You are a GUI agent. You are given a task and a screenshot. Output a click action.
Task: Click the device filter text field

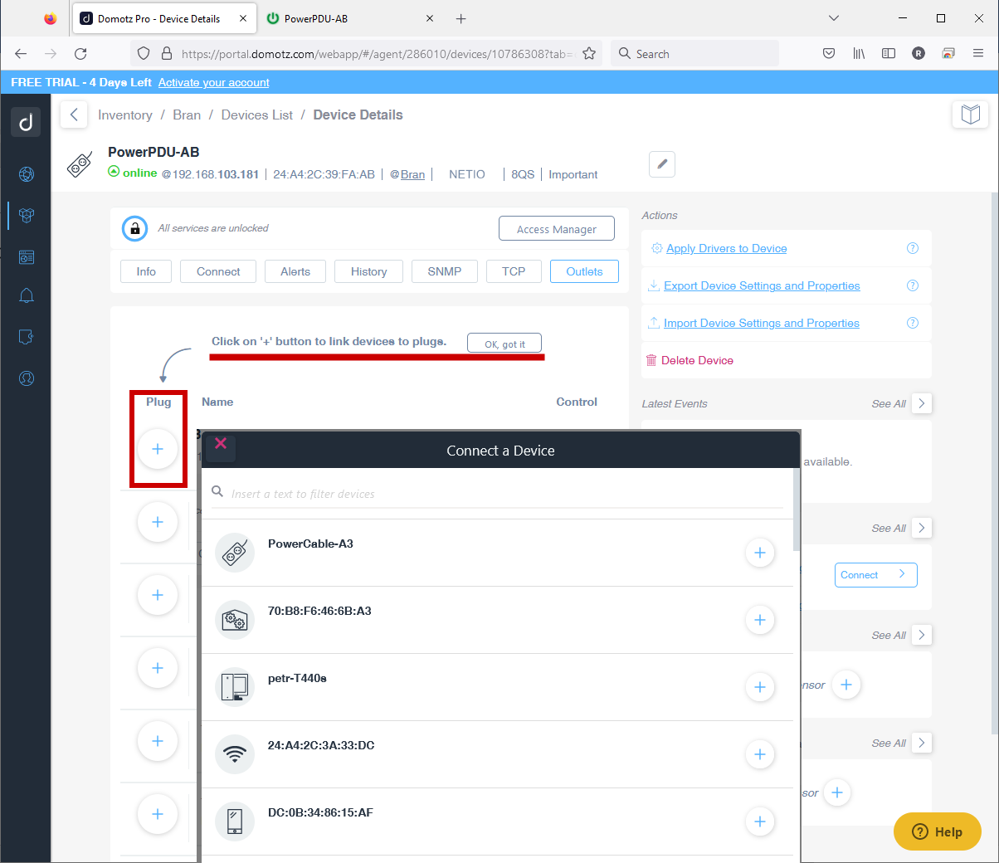497,494
